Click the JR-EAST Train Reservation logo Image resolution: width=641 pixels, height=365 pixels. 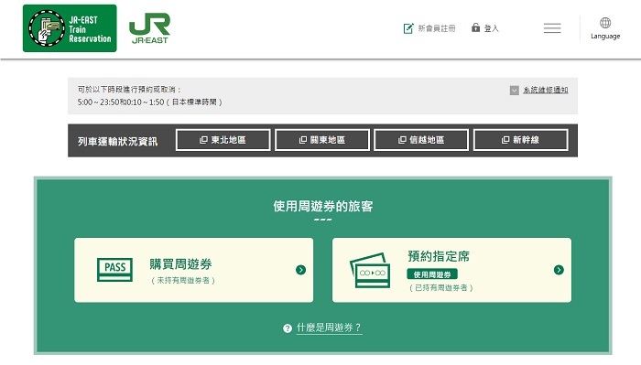(70, 28)
